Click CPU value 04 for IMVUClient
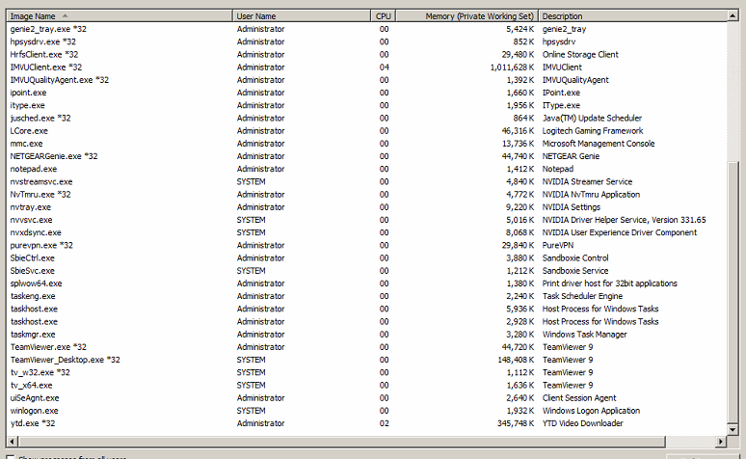The image size is (746, 459). coord(384,67)
